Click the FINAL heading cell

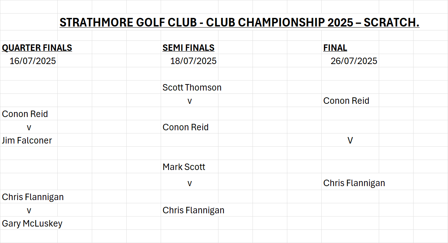(x=335, y=48)
